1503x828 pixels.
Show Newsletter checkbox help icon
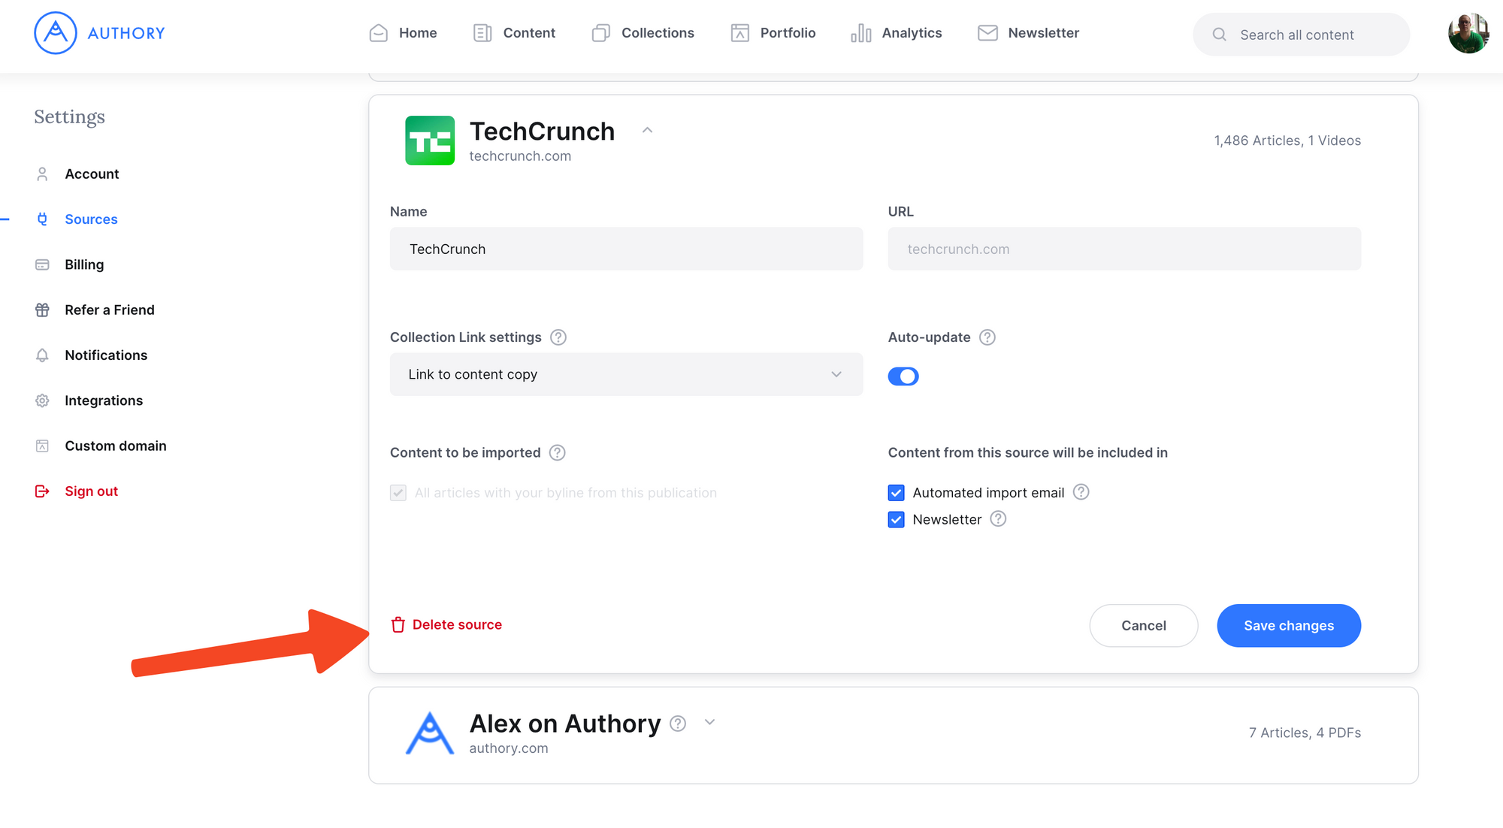[x=998, y=519]
